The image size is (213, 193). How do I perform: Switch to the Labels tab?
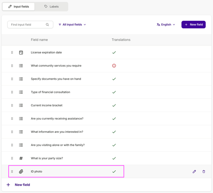point(51,7)
